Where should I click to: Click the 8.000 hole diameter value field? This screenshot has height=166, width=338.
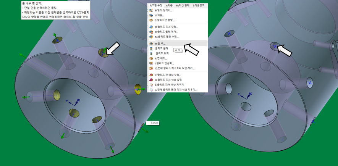(153, 123)
